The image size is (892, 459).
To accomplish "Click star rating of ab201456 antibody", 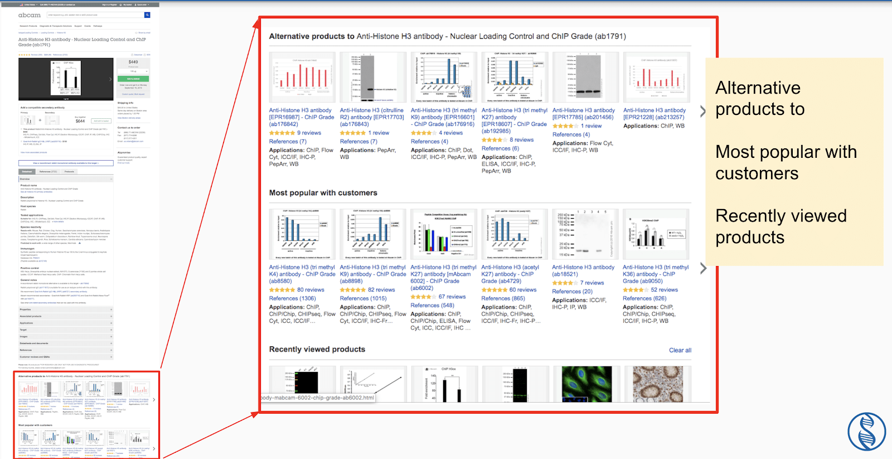I will click(x=565, y=126).
